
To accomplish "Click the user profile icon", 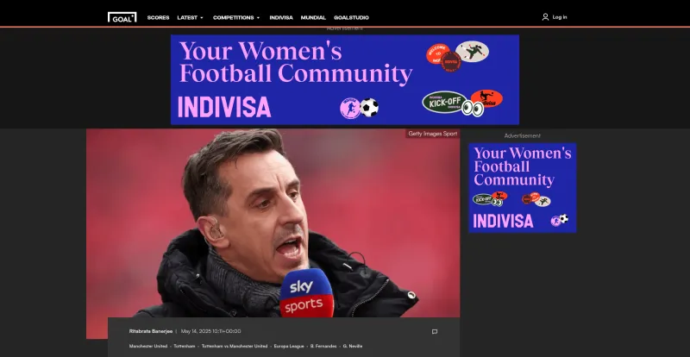I will point(545,17).
